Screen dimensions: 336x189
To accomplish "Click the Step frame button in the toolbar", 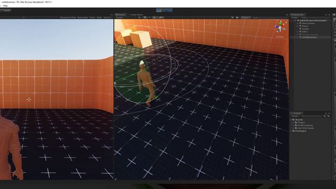I will [x=170, y=10].
